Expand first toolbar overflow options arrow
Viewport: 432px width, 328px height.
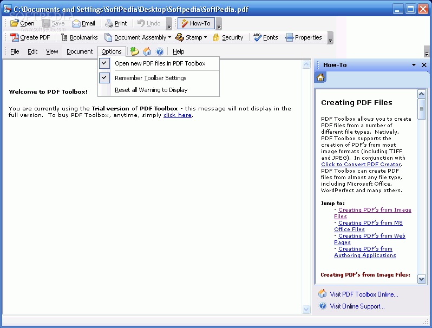[x=169, y=24]
